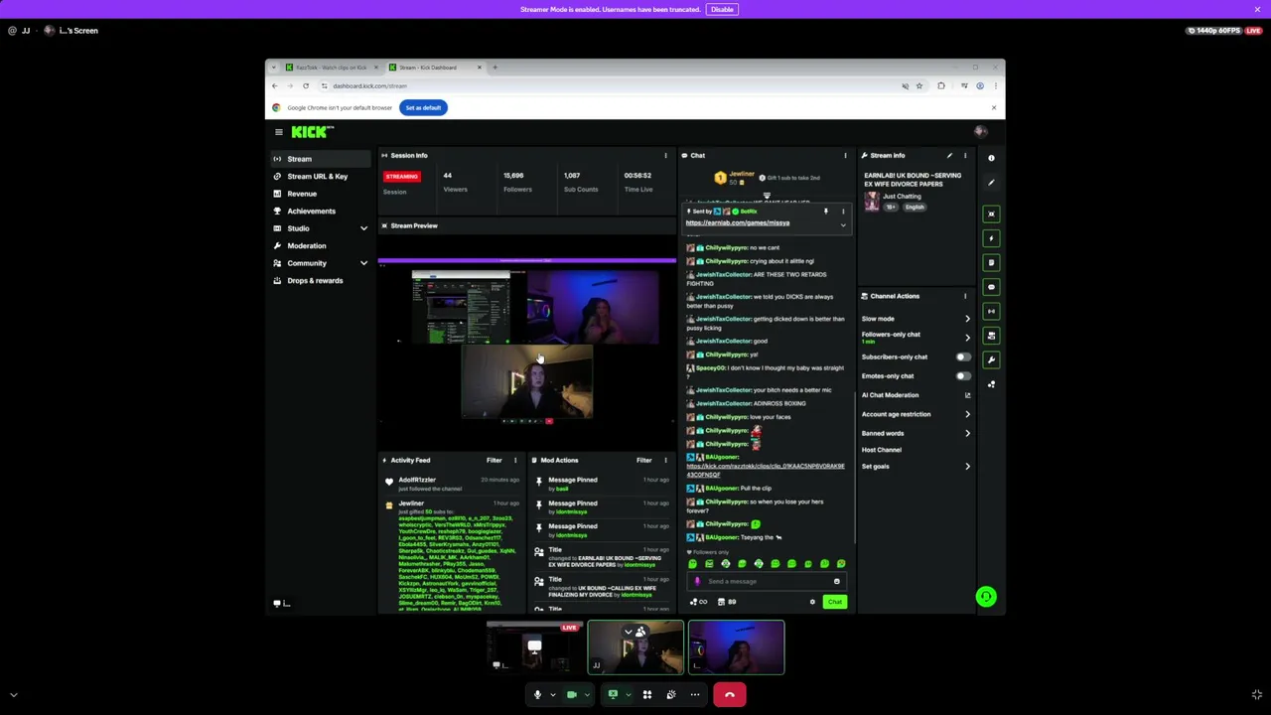Open the Revenue page
Viewport: 1271px width, 715px height.
[x=322, y=194]
